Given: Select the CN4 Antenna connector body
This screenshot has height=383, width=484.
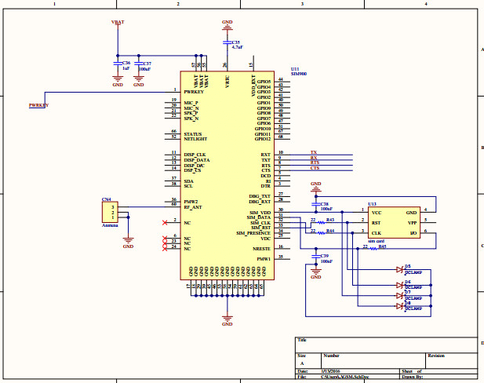Looking at the screenshot, I should tap(110, 212).
